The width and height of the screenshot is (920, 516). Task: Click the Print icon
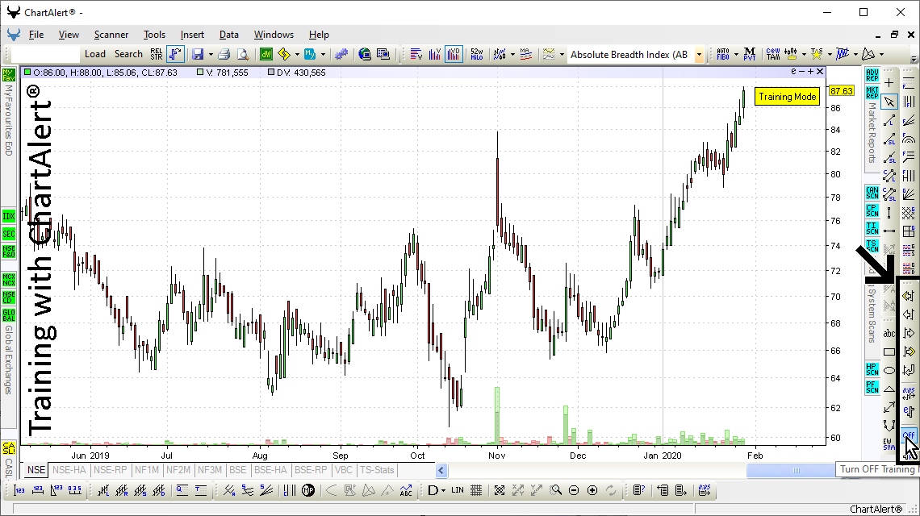[224, 55]
